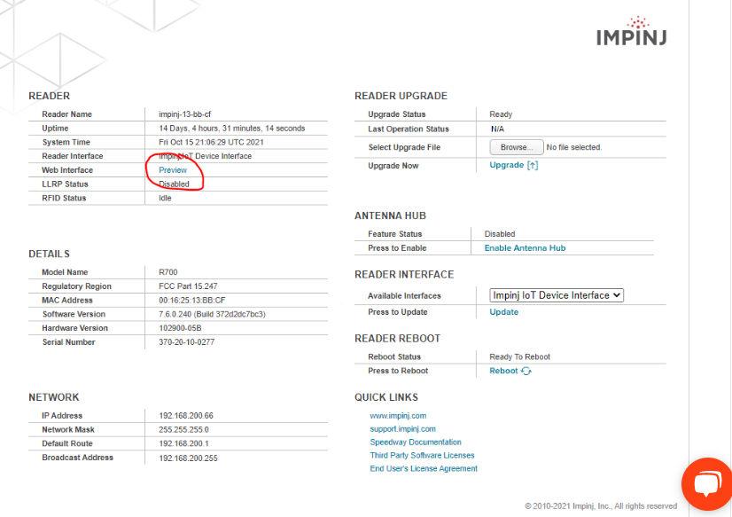Open End User's License Agreement link
The width and height of the screenshot is (732, 517).
[424, 468]
